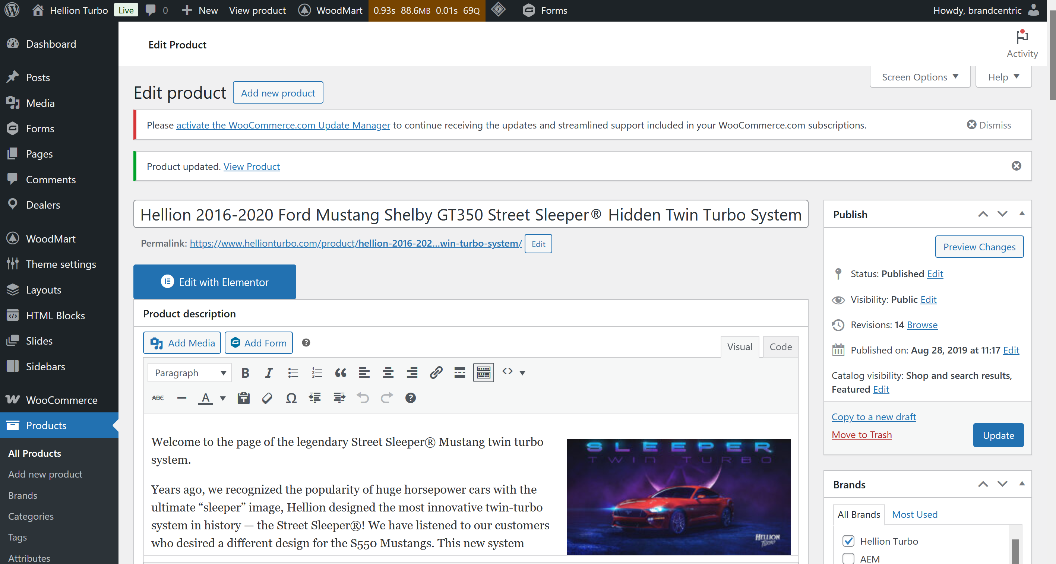Click Move to Trash link

tap(861, 434)
